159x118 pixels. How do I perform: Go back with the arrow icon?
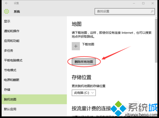click(x=7, y=3)
